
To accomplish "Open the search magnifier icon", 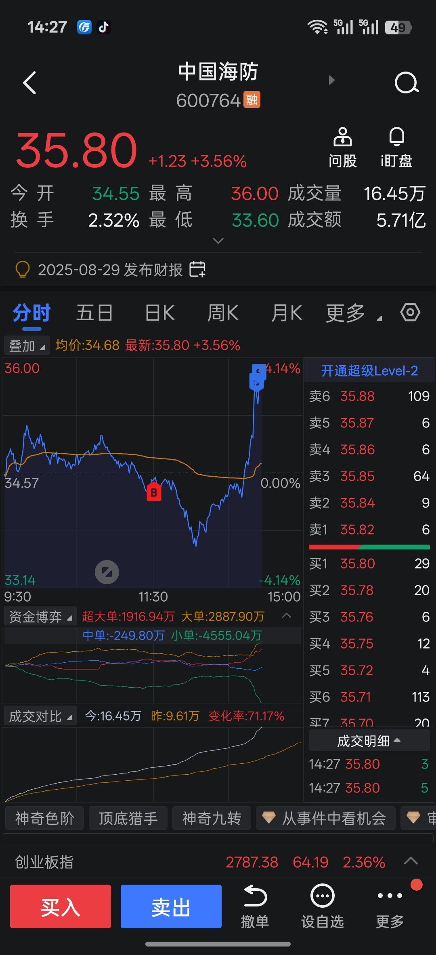I will (x=406, y=83).
